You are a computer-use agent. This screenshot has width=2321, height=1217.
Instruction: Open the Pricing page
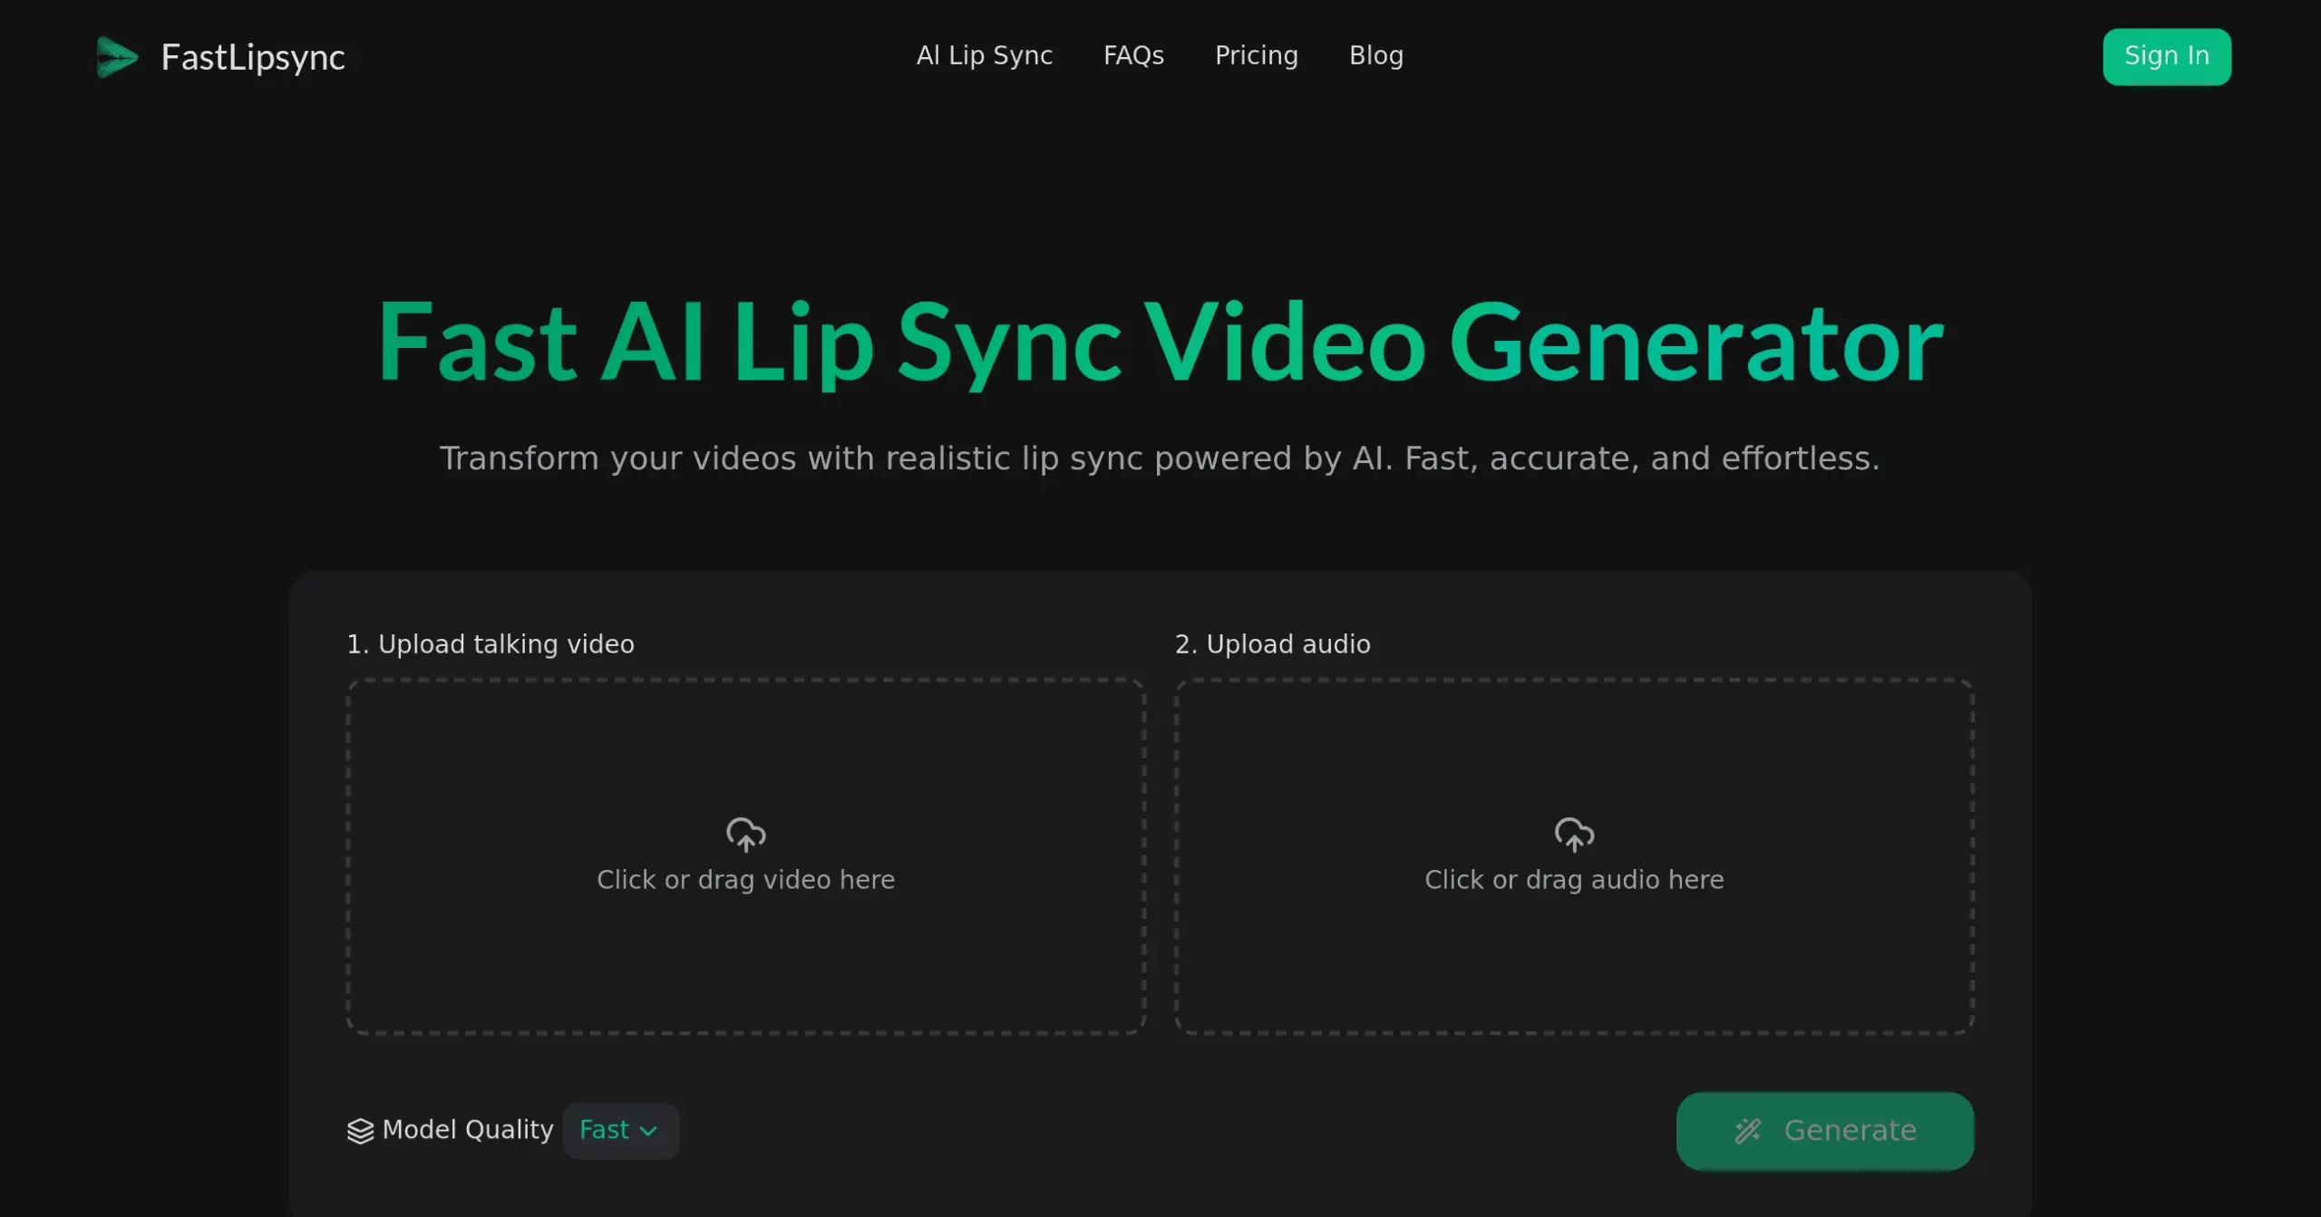(x=1256, y=56)
